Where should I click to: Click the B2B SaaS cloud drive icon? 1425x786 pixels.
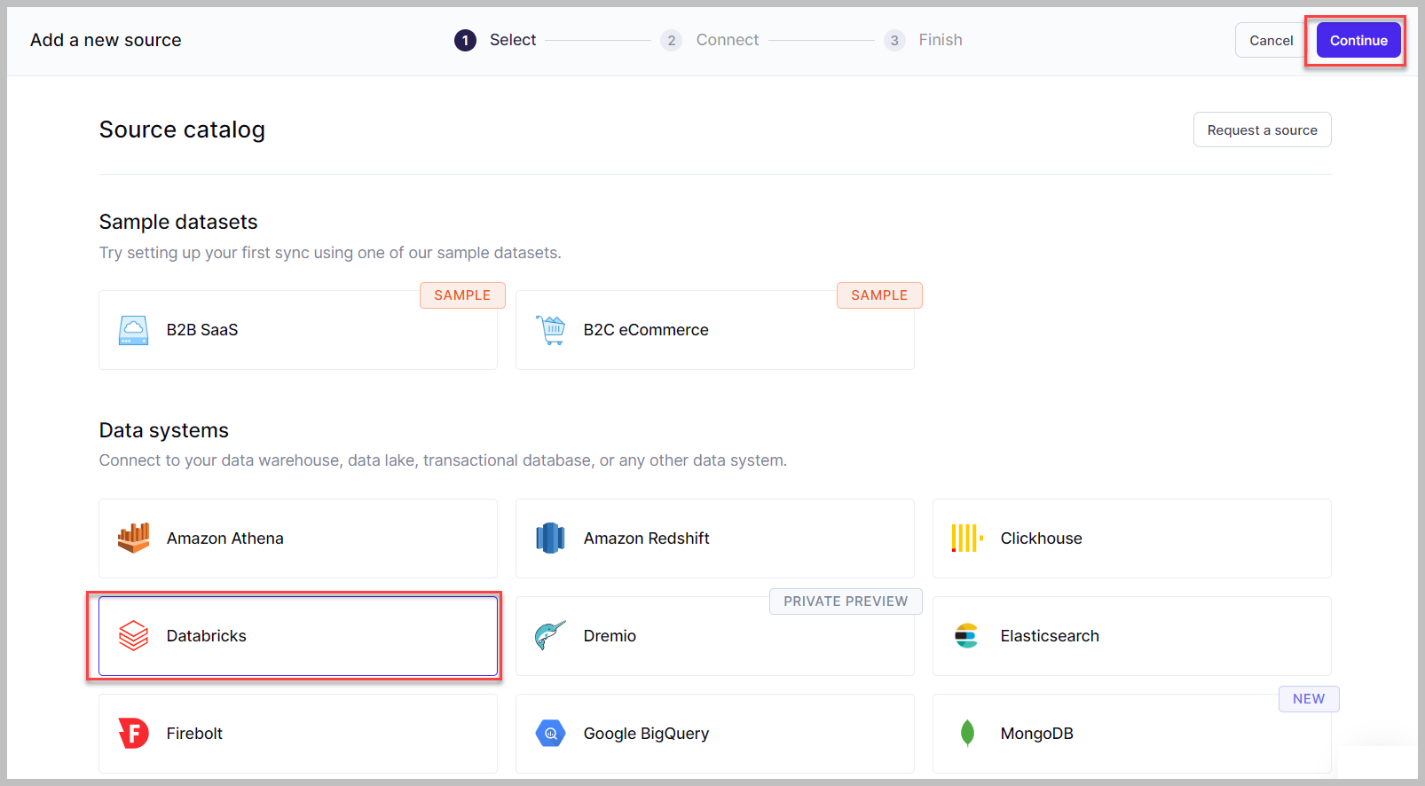pos(133,330)
